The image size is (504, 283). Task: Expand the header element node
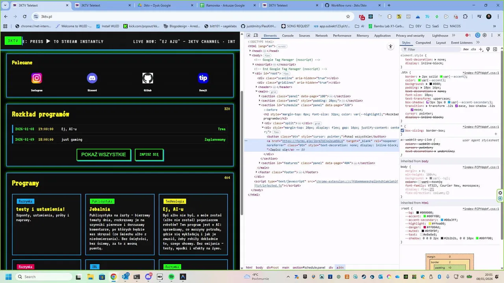256,87
